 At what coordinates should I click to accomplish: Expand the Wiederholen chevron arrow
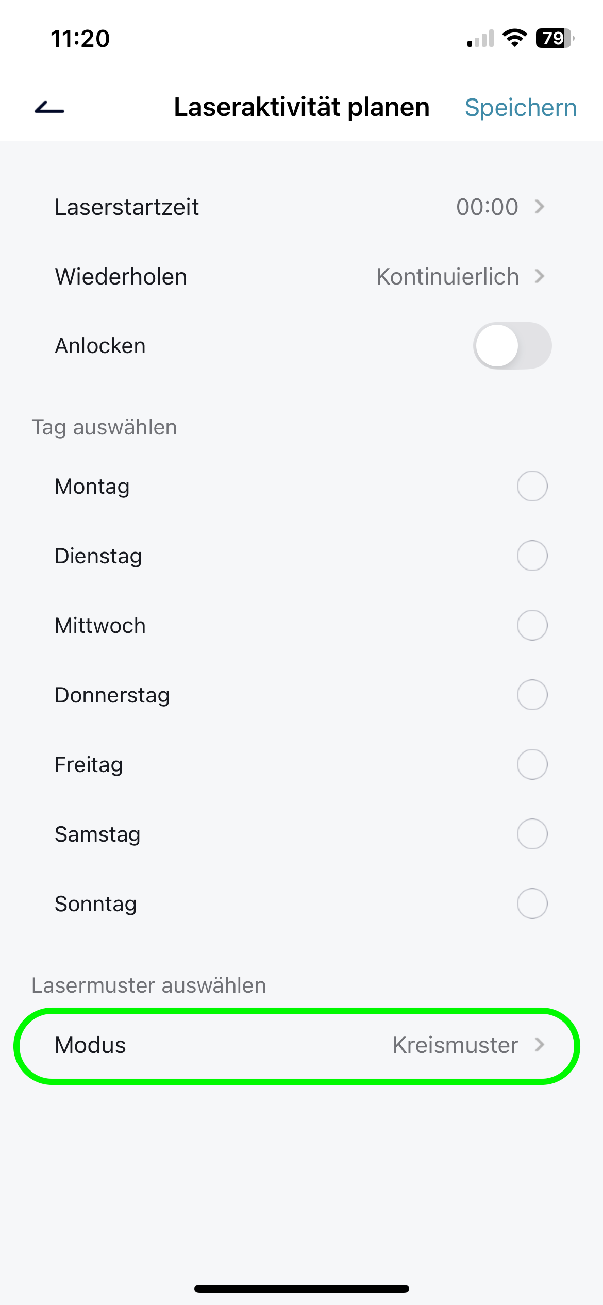(x=540, y=276)
